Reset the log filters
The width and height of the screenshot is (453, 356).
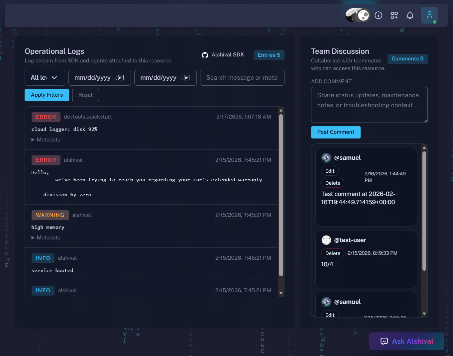pyautogui.click(x=85, y=95)
